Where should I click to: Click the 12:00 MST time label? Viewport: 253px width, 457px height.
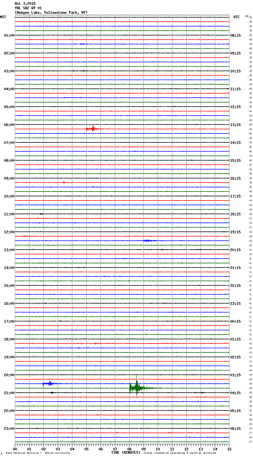click(9, 232)
